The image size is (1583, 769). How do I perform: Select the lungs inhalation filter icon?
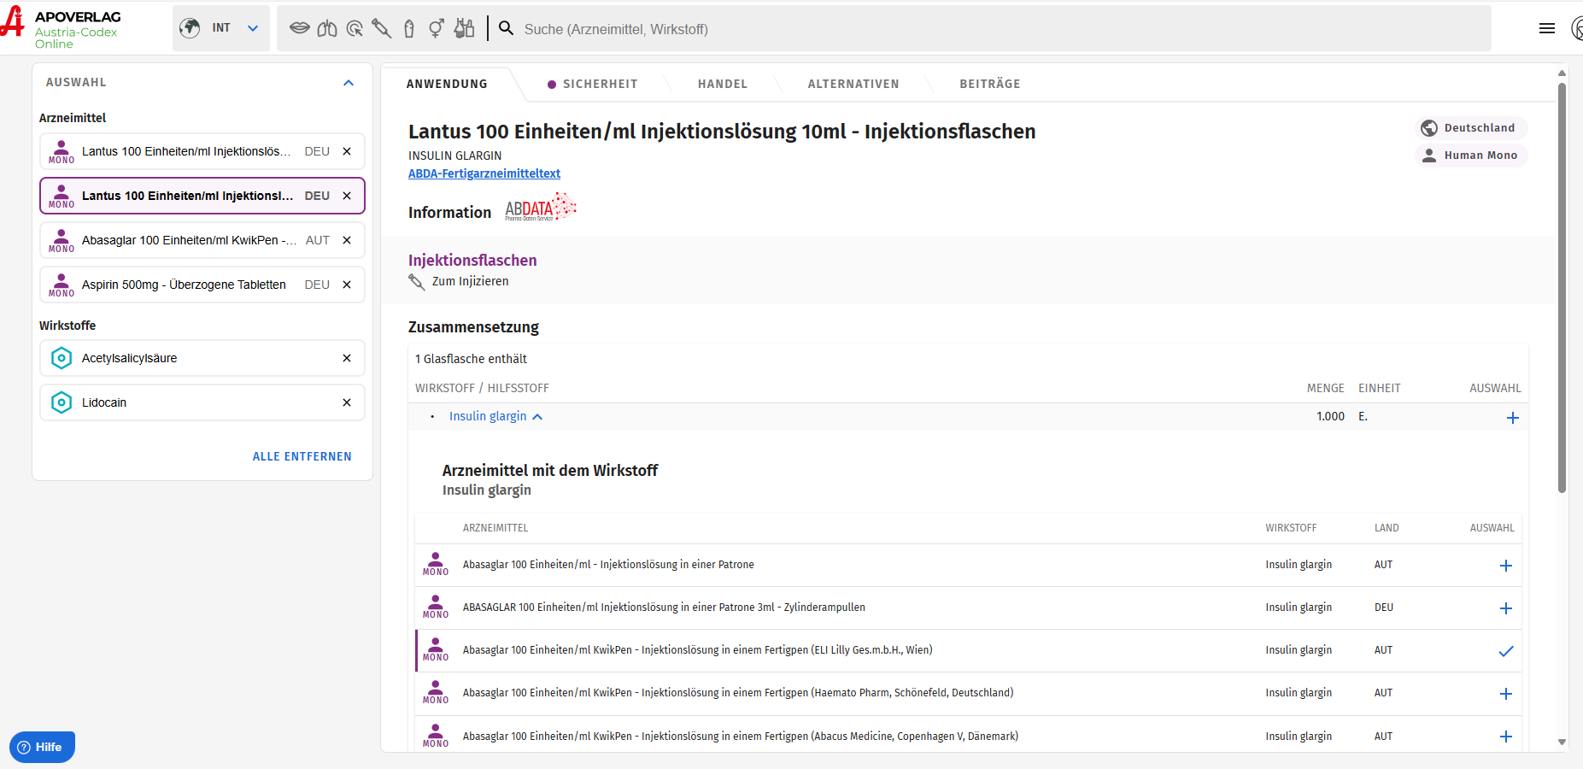click(327, 28)
